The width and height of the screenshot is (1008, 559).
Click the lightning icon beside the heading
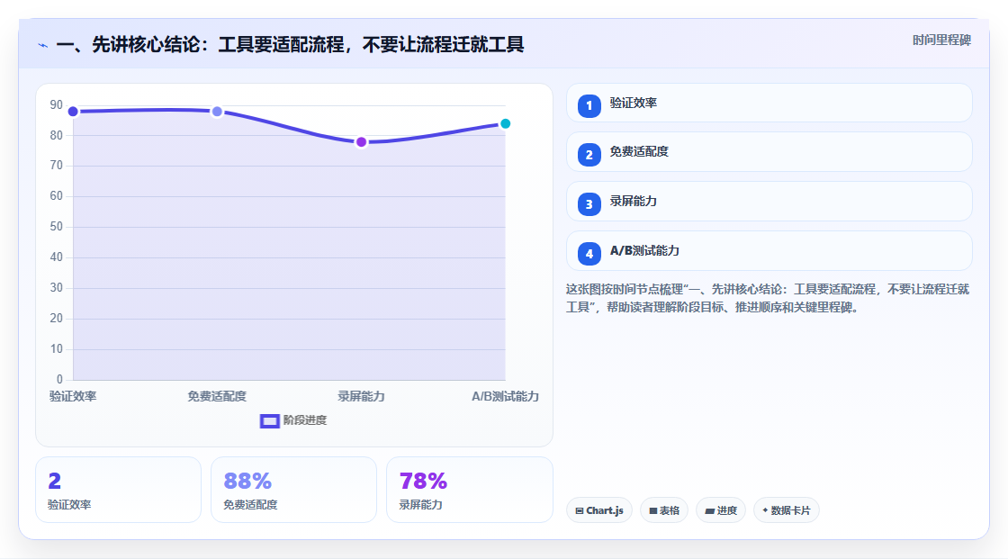(x=43, y=46)
